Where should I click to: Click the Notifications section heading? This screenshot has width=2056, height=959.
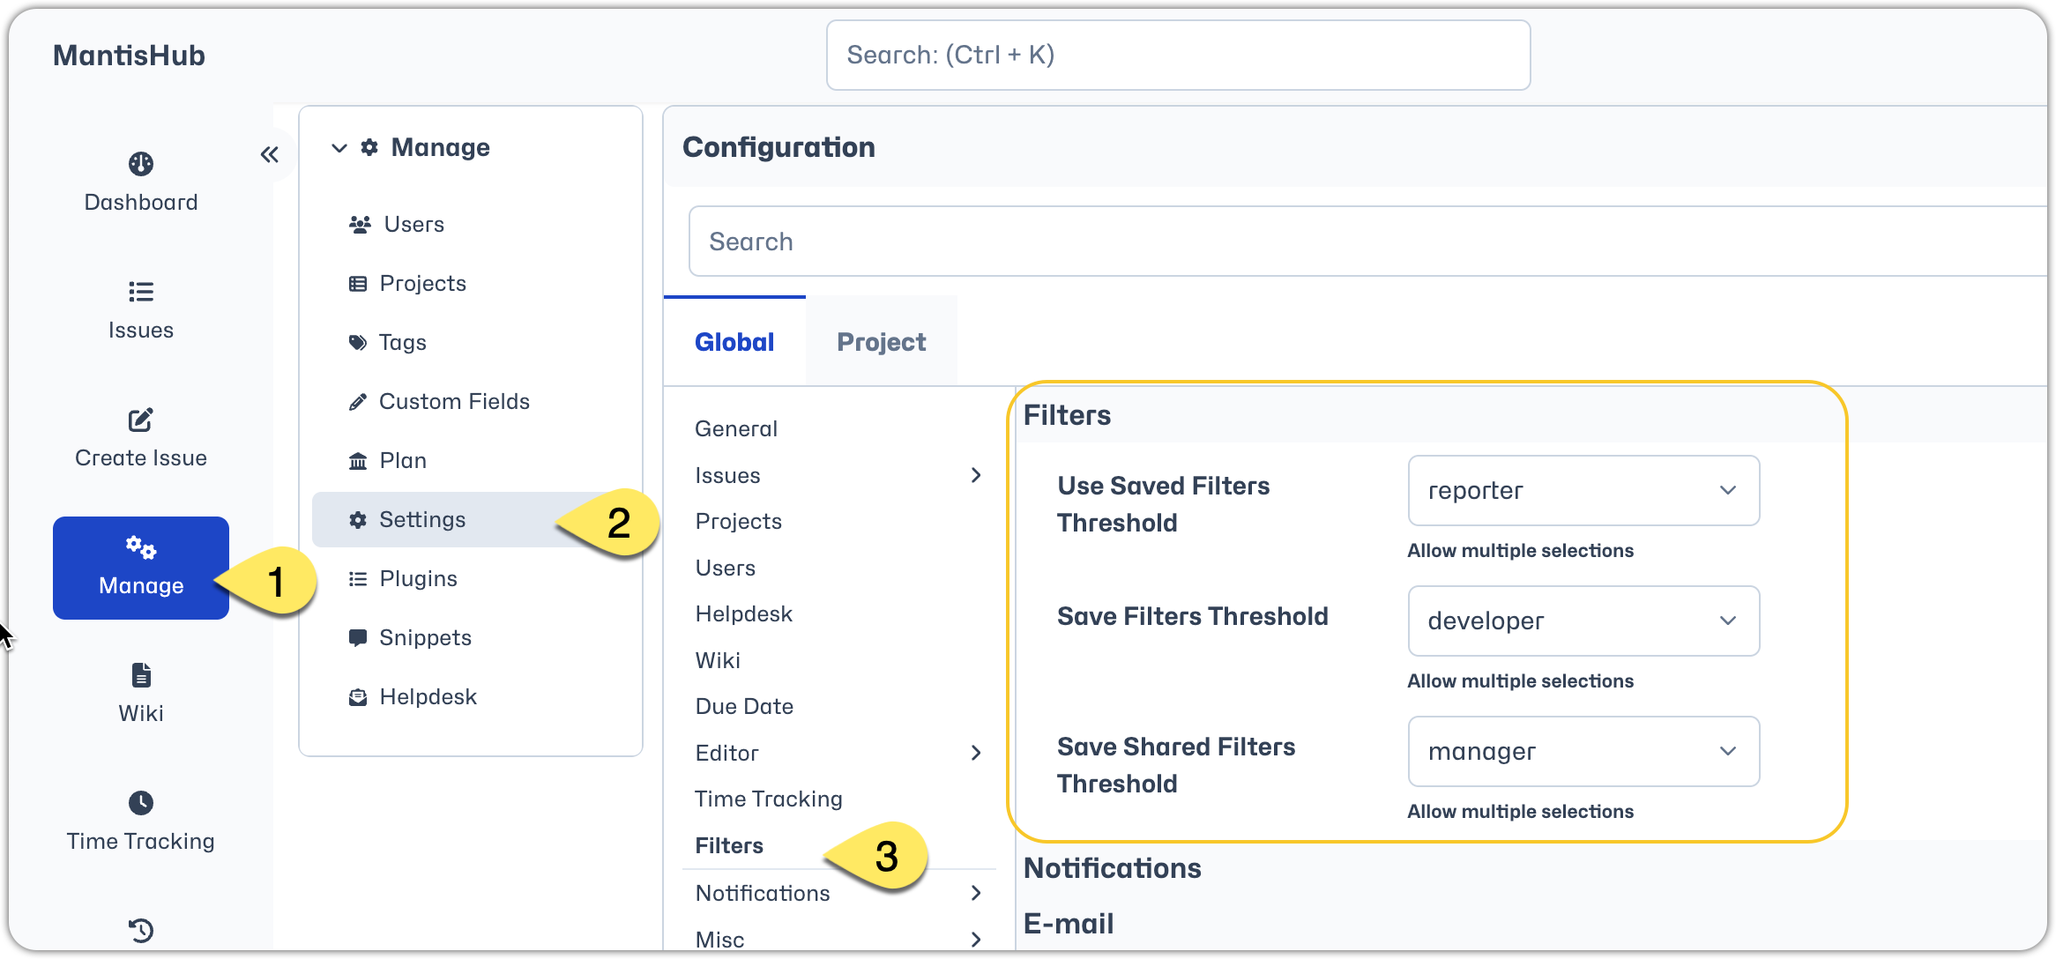(x=1113, y=869)
